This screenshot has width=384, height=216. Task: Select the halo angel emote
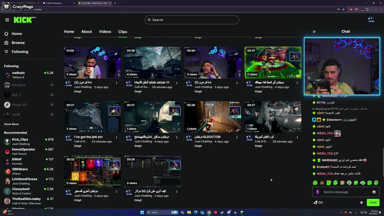point(329,183)
